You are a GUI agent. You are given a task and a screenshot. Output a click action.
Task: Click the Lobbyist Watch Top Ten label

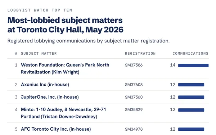(40, 10)
